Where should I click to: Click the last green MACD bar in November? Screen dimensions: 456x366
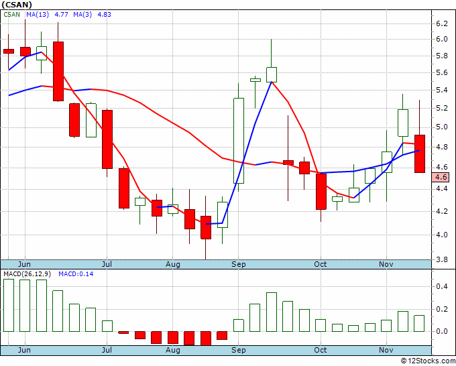pyautogui.click(x=419, y=323)
